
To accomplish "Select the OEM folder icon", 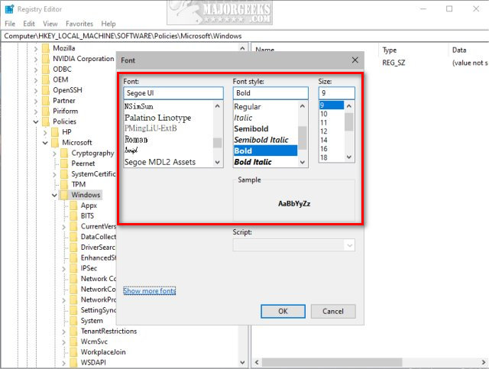I will pos(46,79).
